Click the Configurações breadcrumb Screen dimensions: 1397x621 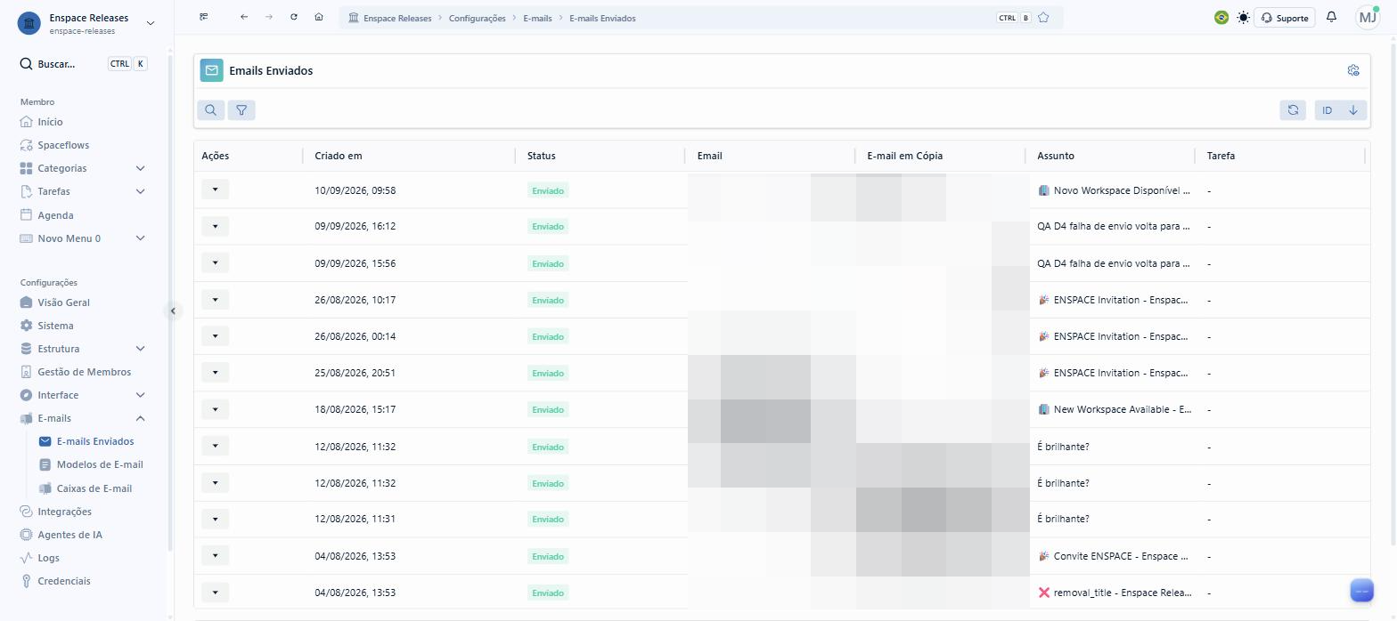coord(477,18)
